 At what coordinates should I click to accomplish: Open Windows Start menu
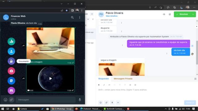pyautogui.click(x=2, y=109)
